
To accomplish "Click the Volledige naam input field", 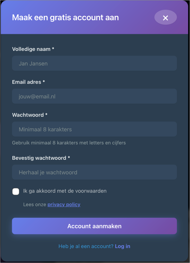I will pos(94,63).
